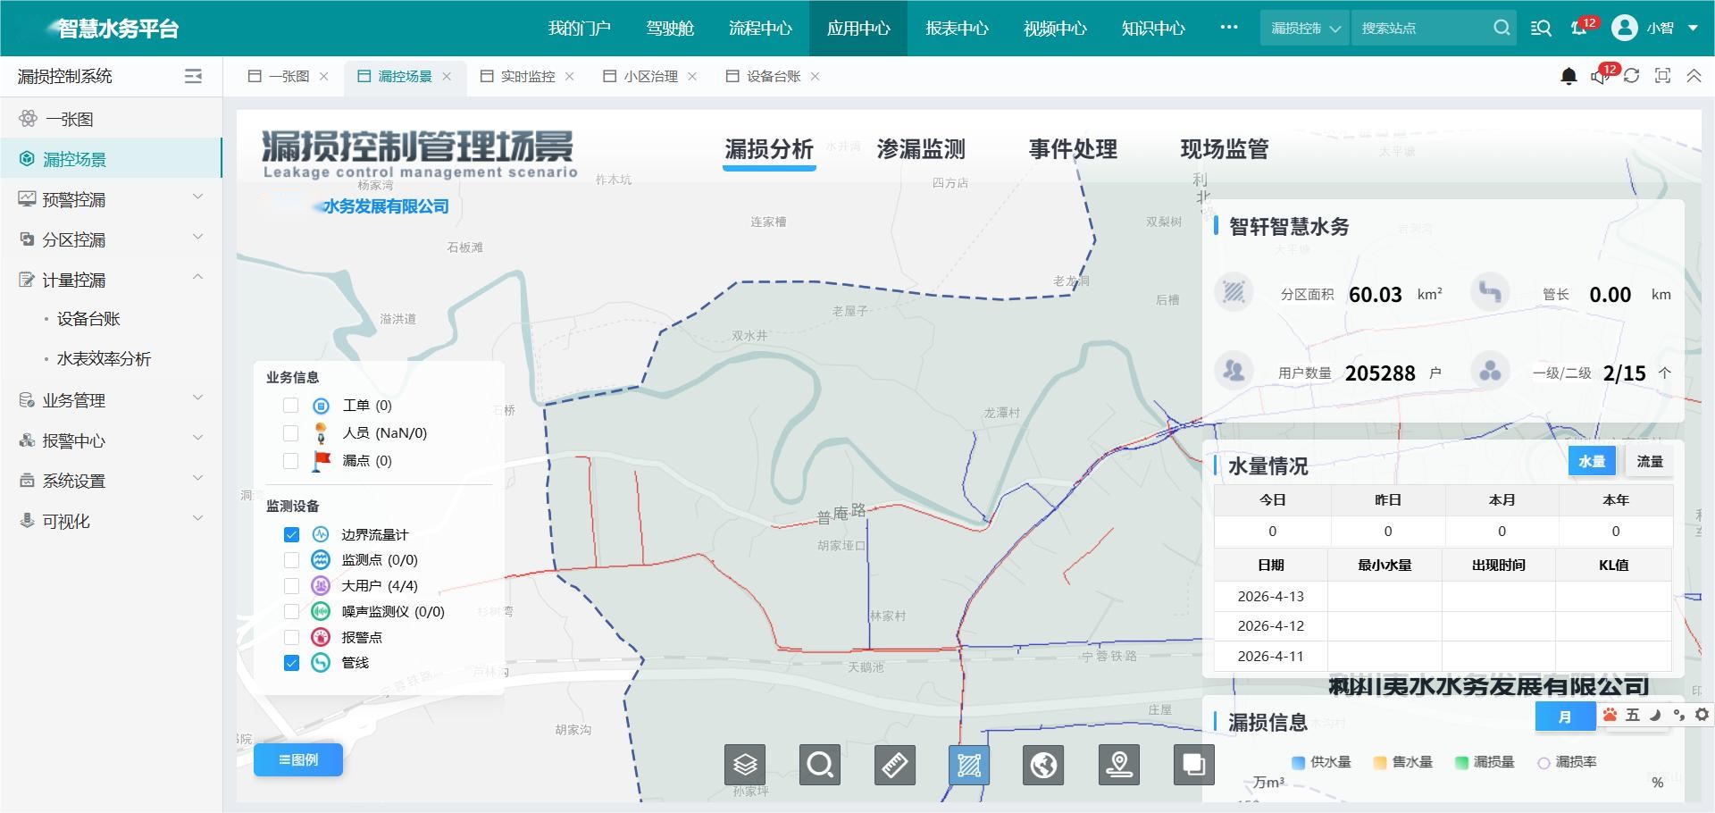Click the 管长 pipe icon

(1490, 292)
